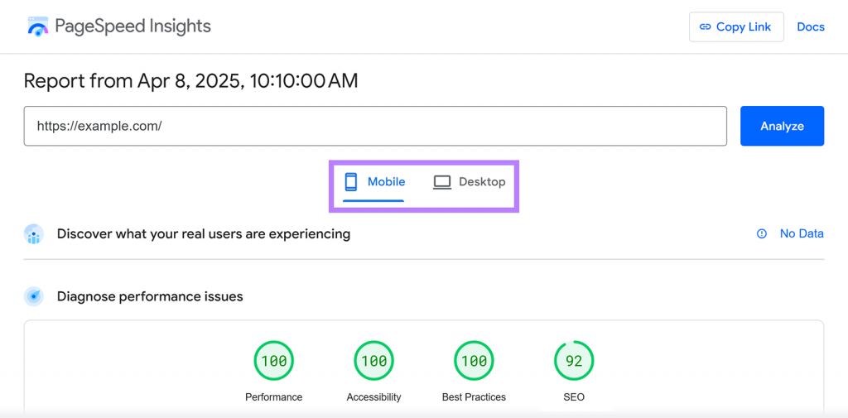This screenshot has width=848, height=418.
Task: Click the PageSpeed Insights title text
Action: click(133, 26)
